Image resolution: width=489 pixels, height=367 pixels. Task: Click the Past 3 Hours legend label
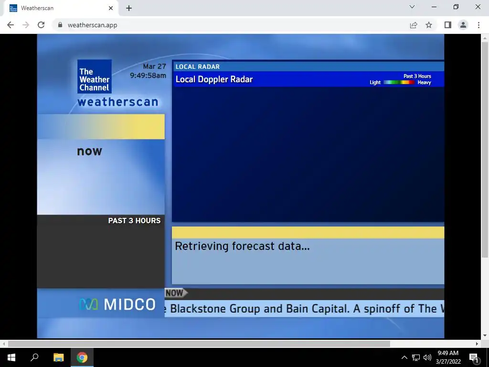pos(417,76)
